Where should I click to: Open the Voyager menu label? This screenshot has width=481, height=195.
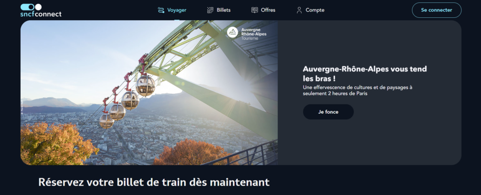tap(177, 10)
